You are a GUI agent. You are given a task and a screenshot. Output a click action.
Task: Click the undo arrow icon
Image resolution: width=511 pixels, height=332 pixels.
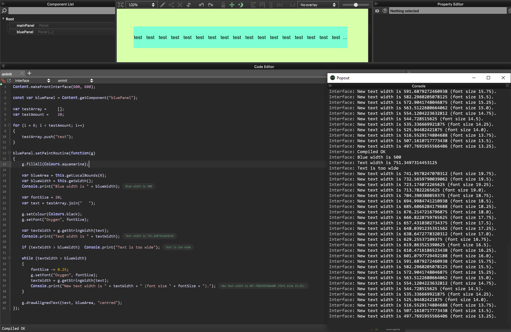click(x=201, y=5)
